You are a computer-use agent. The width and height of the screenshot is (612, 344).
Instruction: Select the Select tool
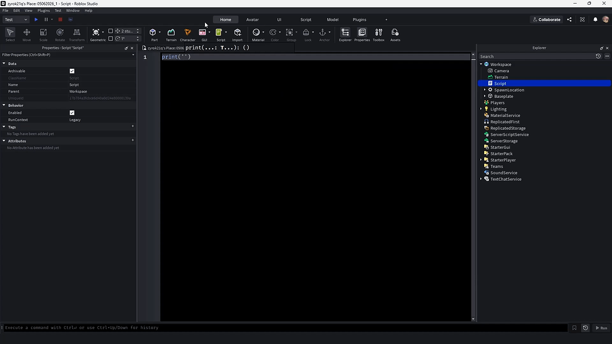click(x=10, y=34)
